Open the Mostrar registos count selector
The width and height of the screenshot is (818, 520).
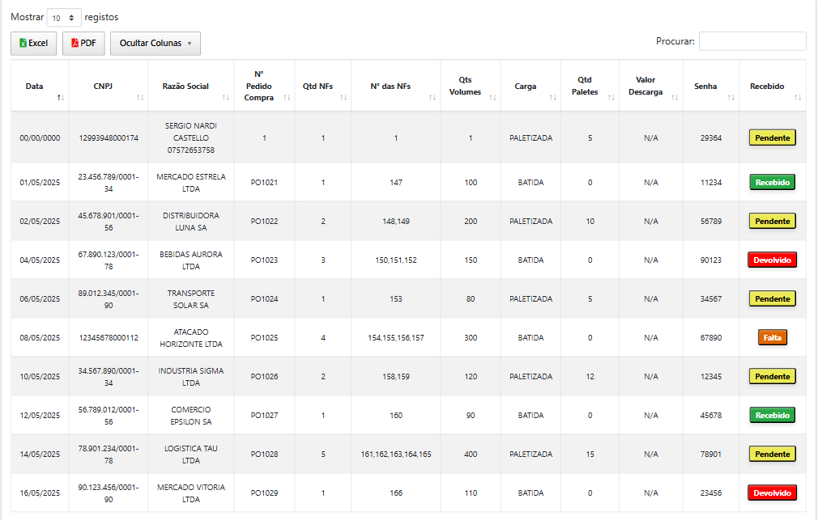[x=64, y=17]
